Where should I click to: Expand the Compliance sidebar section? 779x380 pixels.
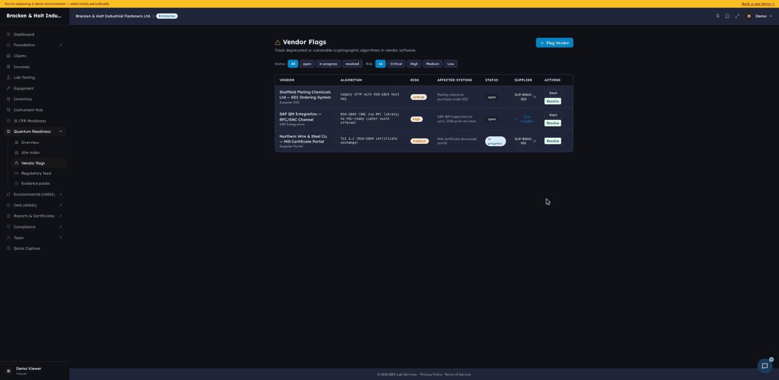pos(35,227)
